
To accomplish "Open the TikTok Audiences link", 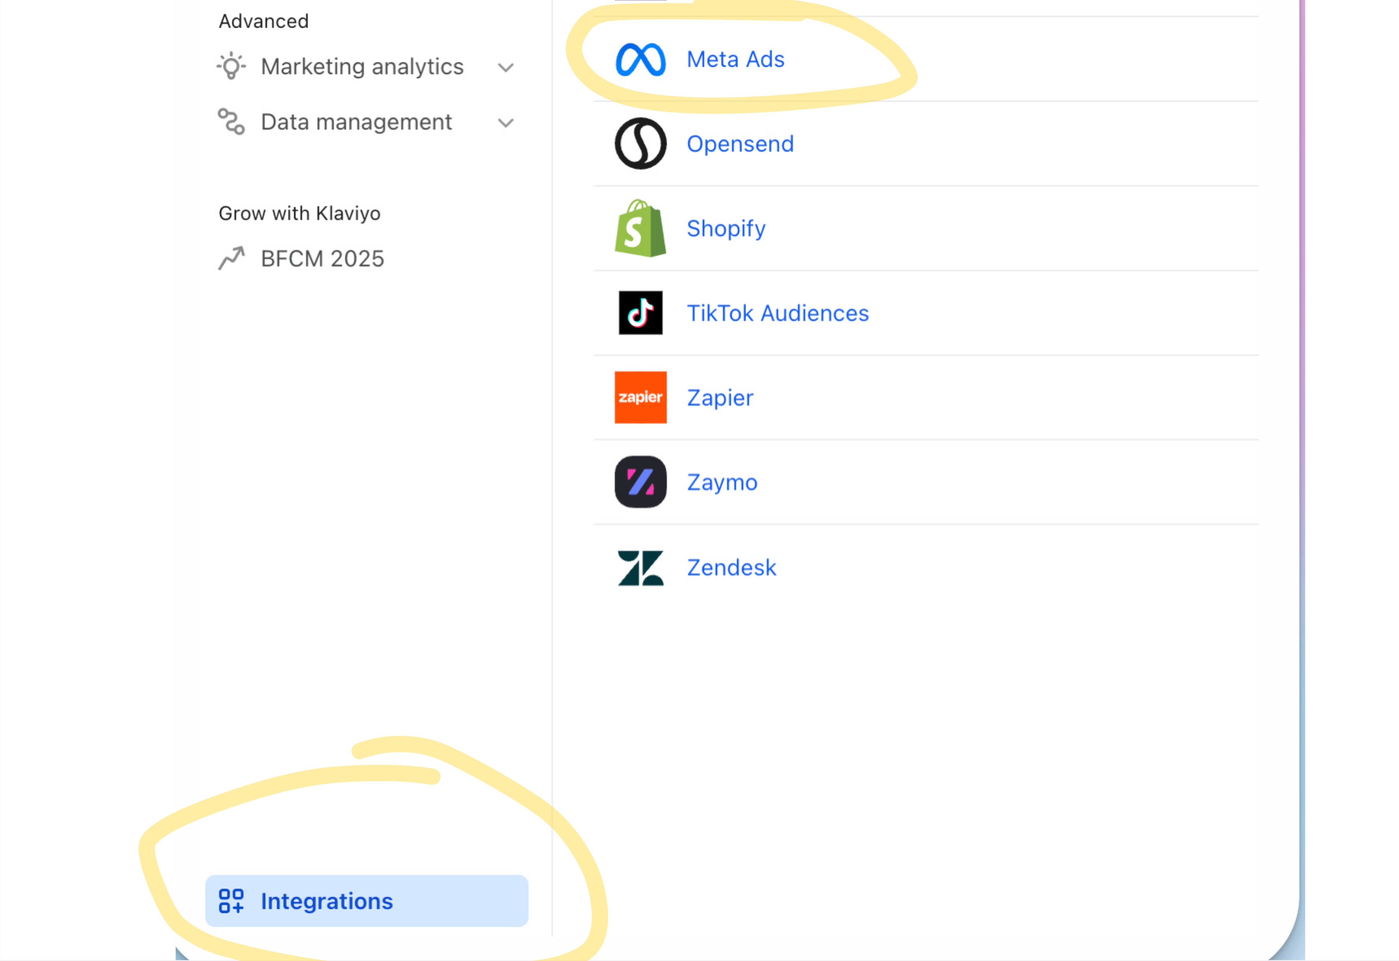I will point(778,313).
